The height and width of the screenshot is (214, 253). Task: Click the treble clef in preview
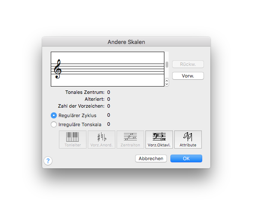click(x=58, y=69)
